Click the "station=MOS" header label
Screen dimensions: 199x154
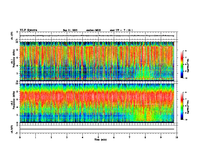pyautogui.click(x=93, y=30)
